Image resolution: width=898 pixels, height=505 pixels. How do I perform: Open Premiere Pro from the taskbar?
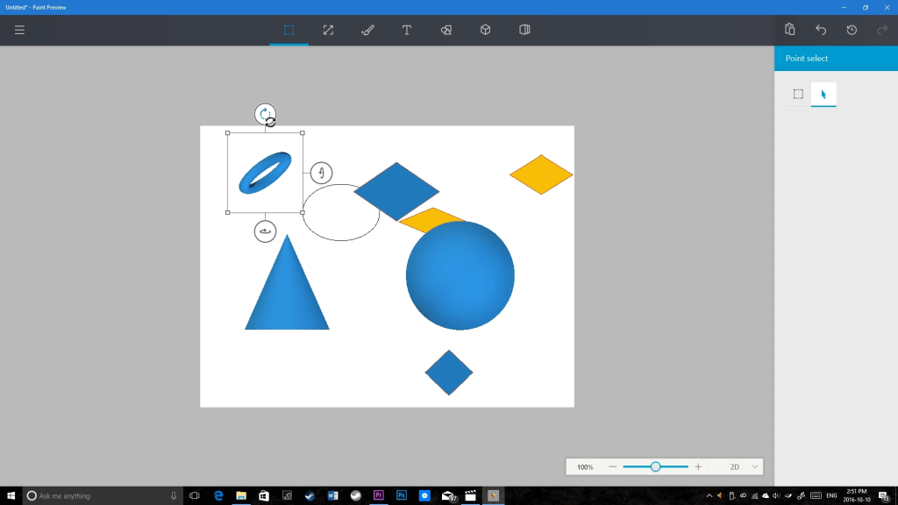click(379, 496)
